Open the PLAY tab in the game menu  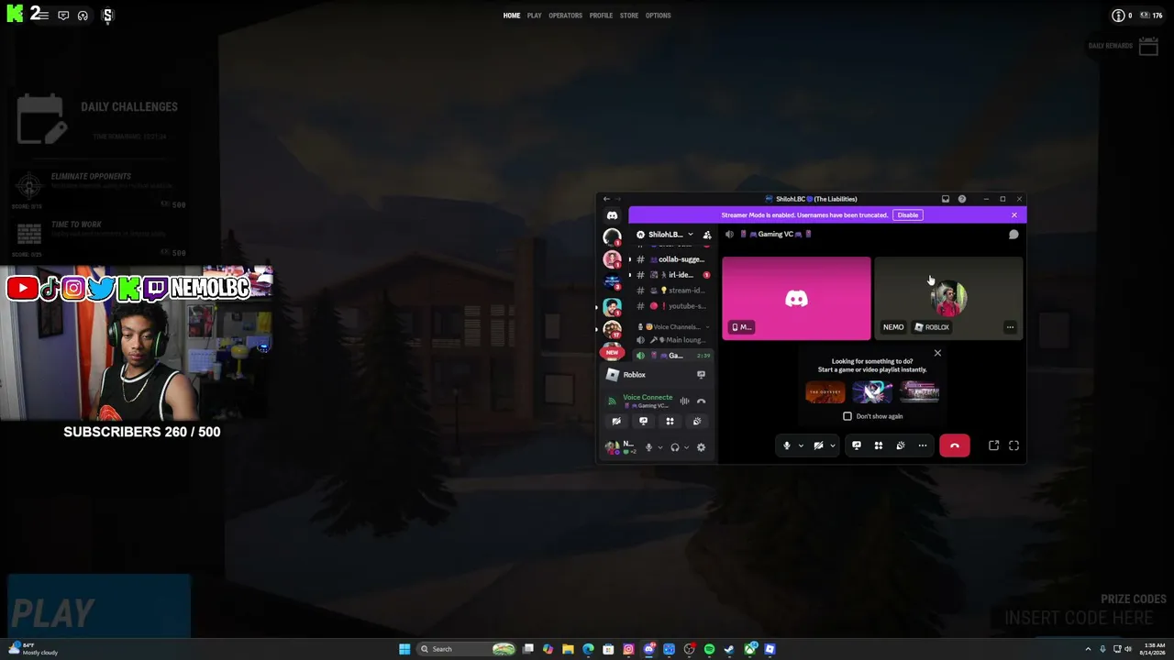pos(534,16)
